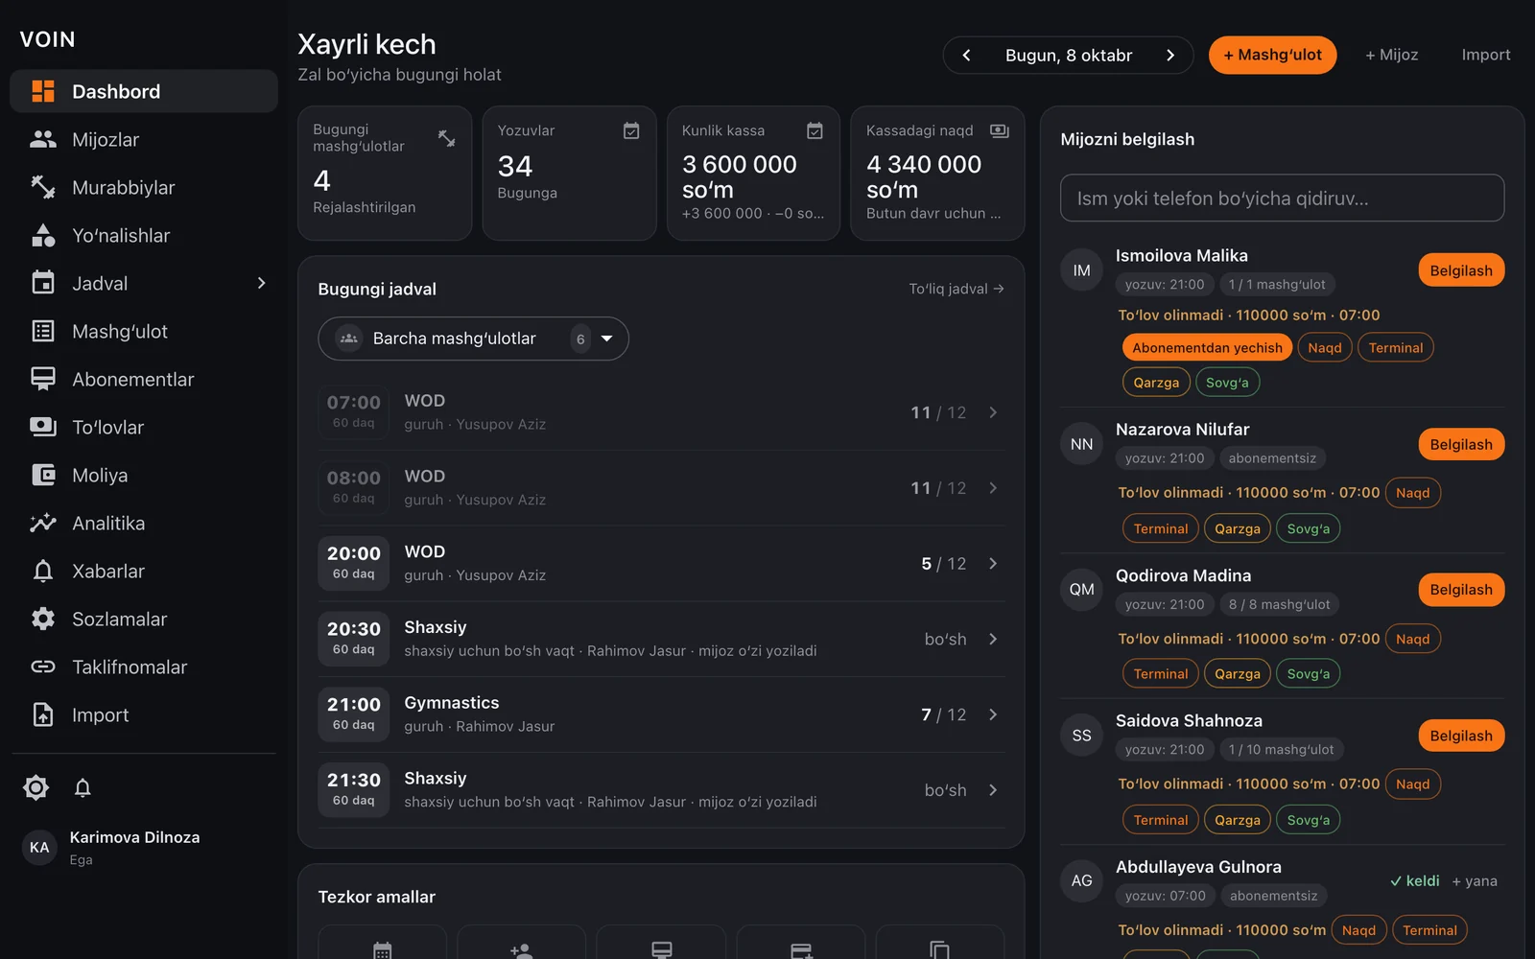Expand the 21:00 Gymnastics session chevron

coord(993,714)
